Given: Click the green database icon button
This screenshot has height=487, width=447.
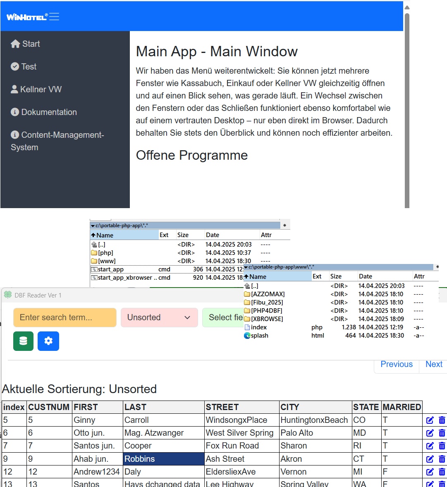Looking at the screenshot, I should click(x=23, y=341).
